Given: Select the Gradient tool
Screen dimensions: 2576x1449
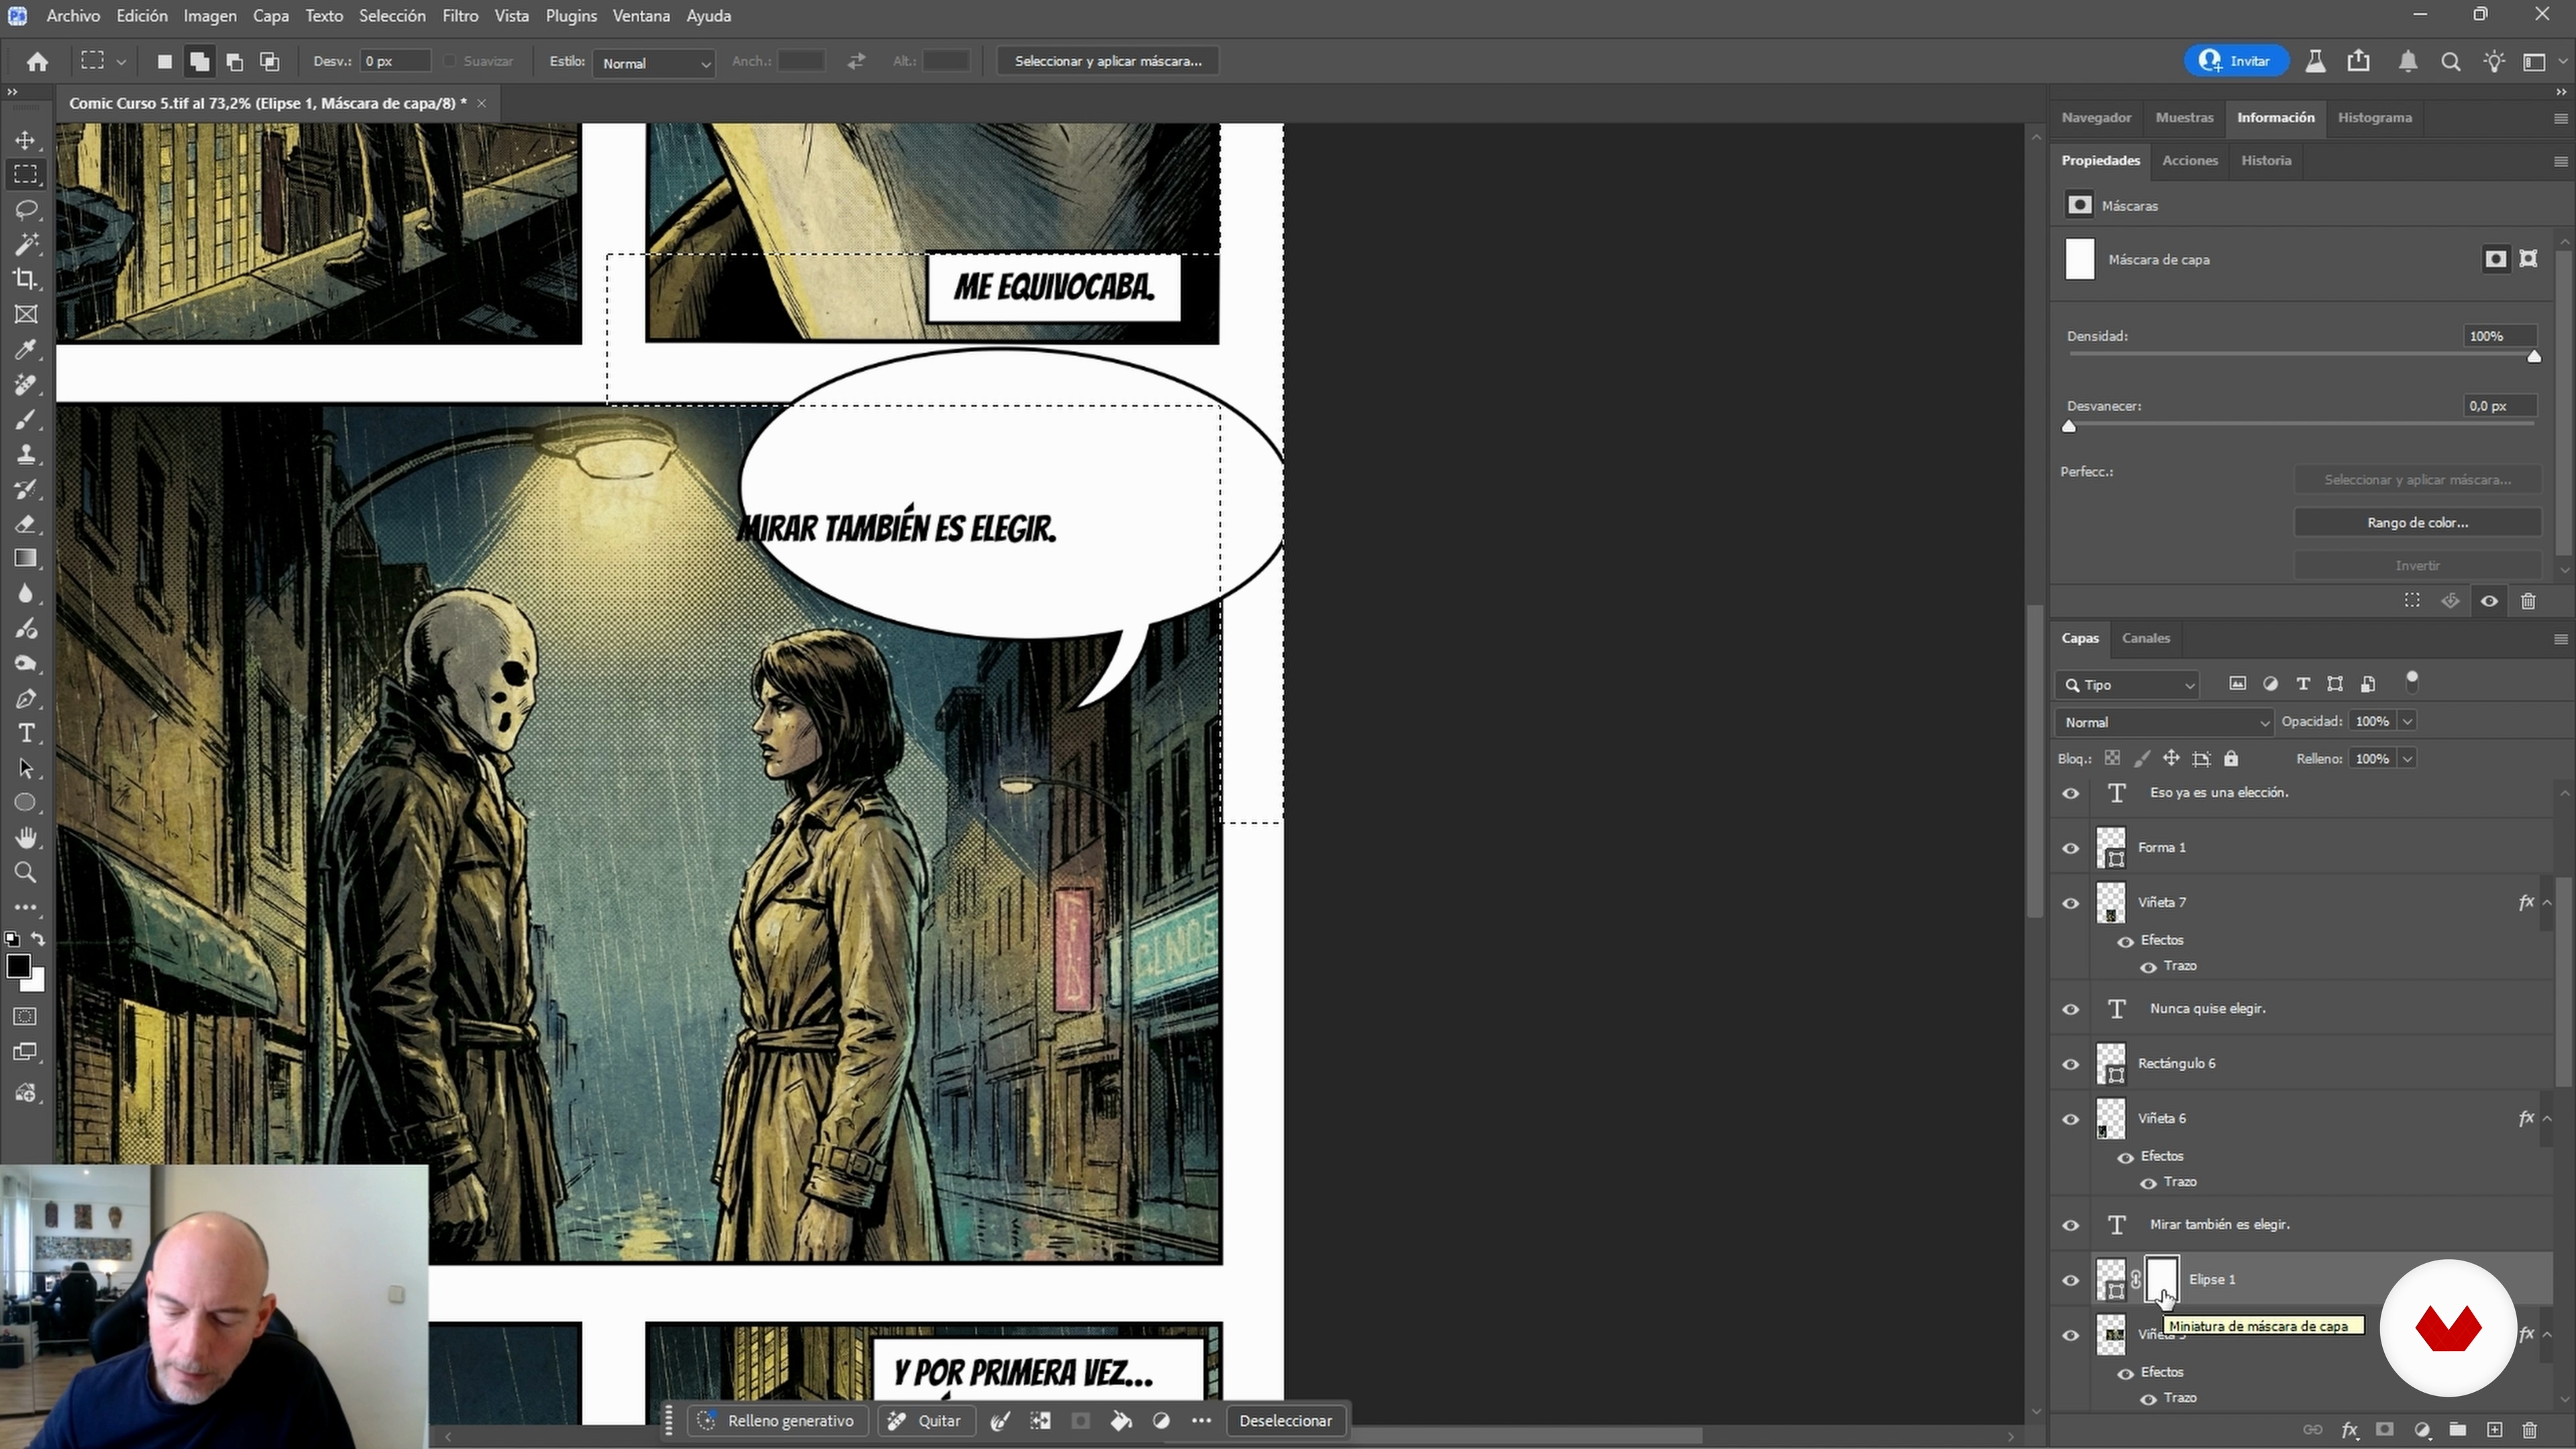Looking at the screenshot, I should click(x=26, y=558).
